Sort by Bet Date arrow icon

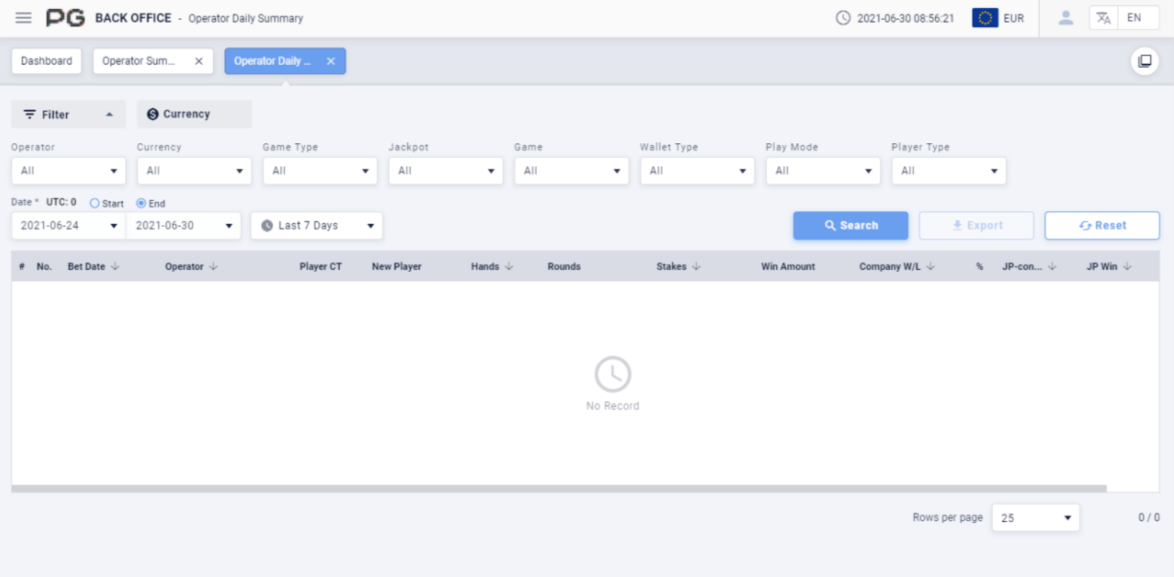pyautogui.click(x=115, y=267)
